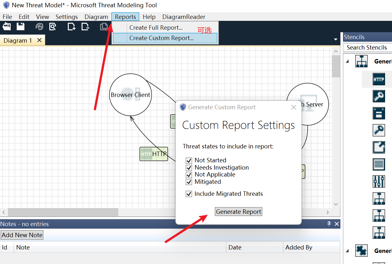Collapse the stencil group with the puzzle icon
392x264 pixels.
[347, 251]
